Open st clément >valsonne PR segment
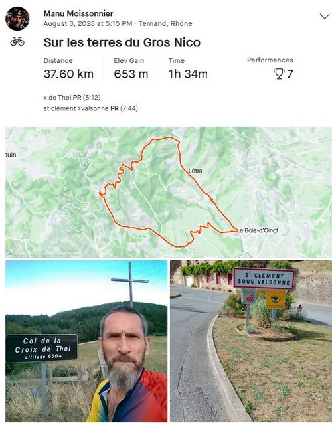The height and width of the screenshot is (423, 332). coord(90,108)
